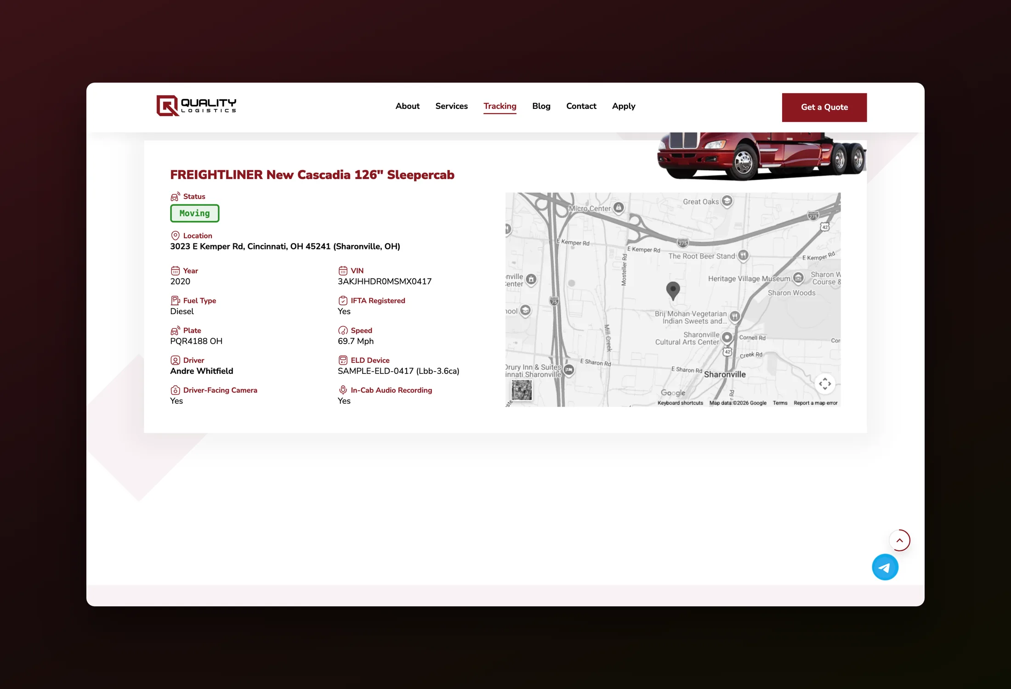The image size is (1011, 689).
Task: Click Sharonville Cultural Arts Center pin
Action: (727, 338)
